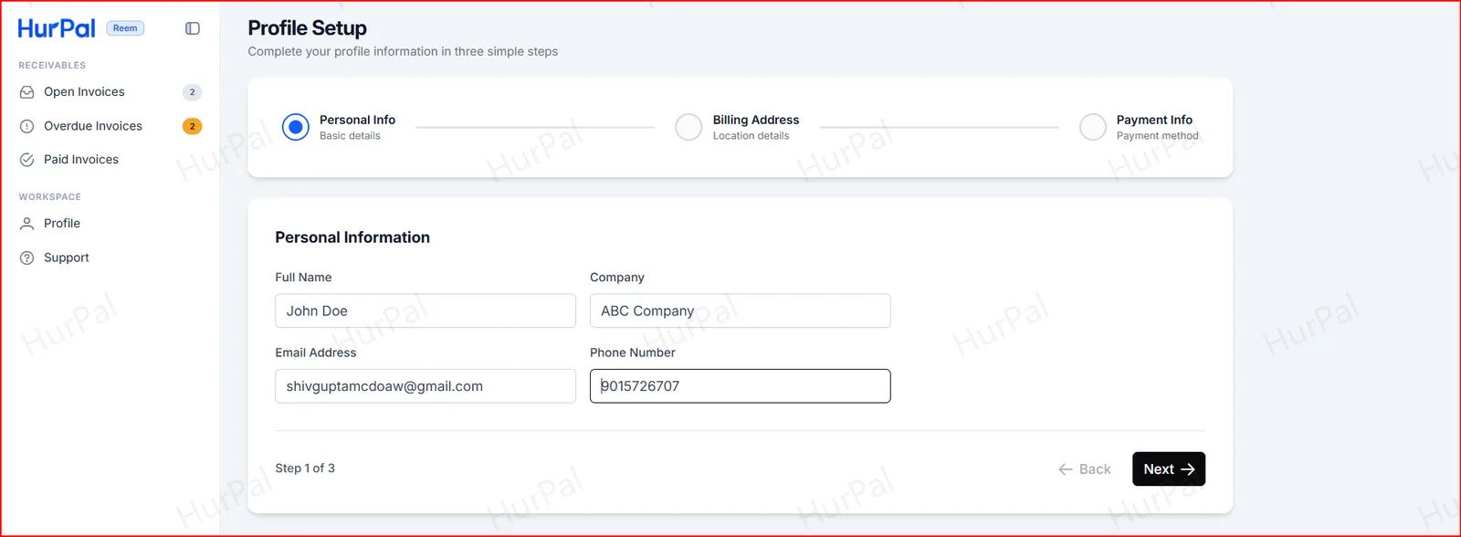
Task: Click the Reem badge
Action: [125, 28]
